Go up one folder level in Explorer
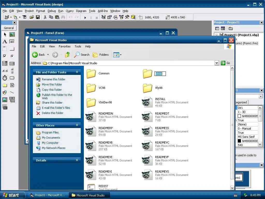This screenshot has width=265, height=199. click(68, 55)
